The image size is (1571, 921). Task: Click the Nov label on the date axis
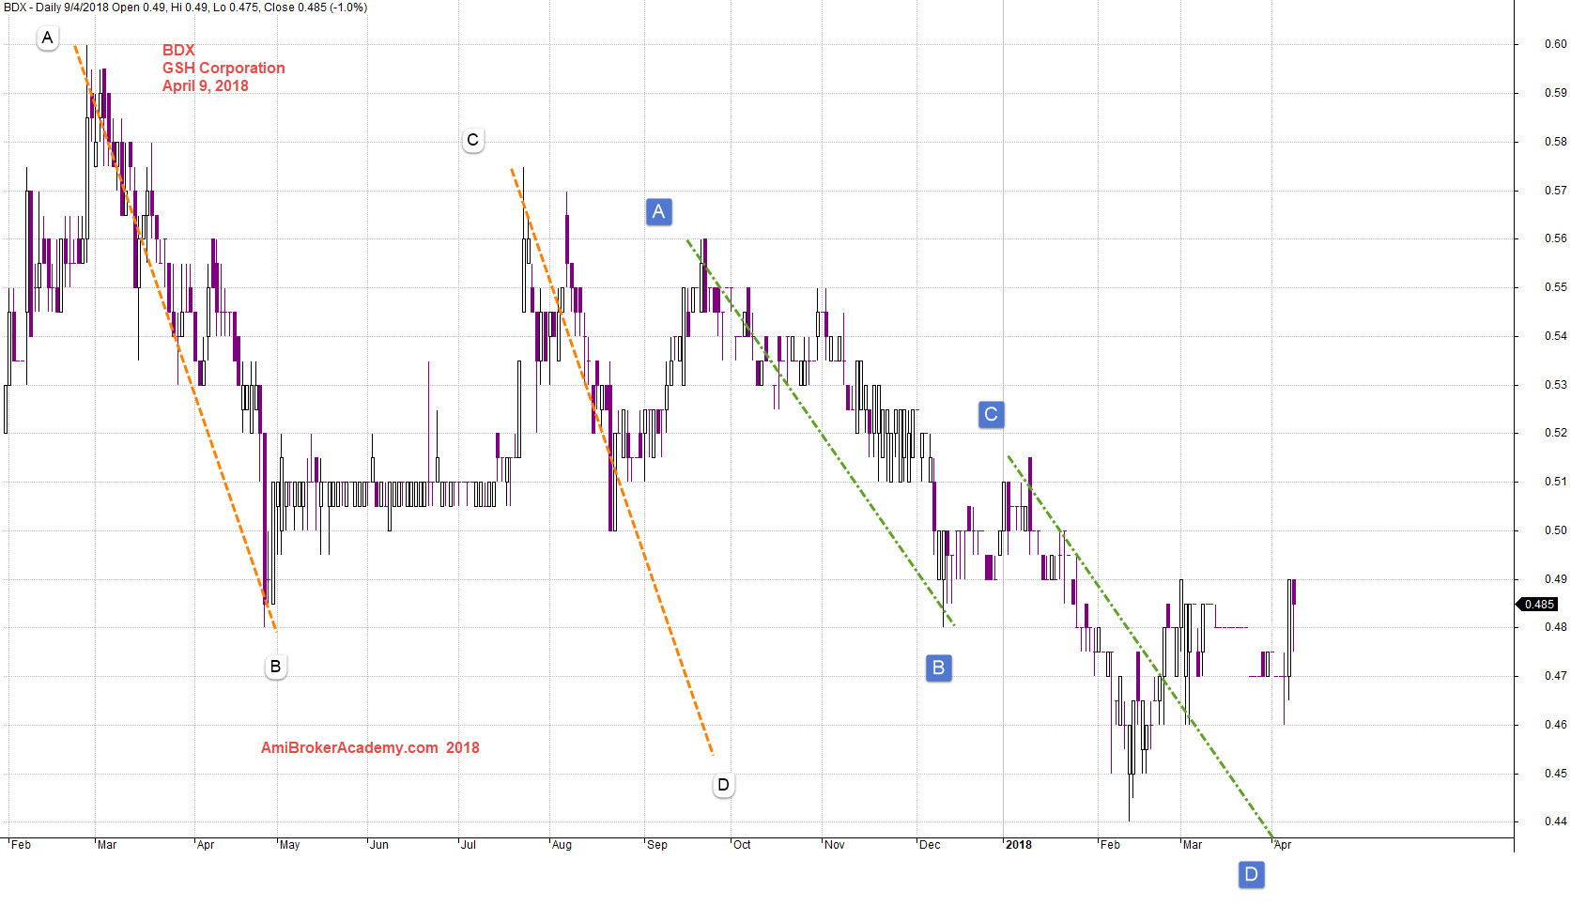click(835, 845)
